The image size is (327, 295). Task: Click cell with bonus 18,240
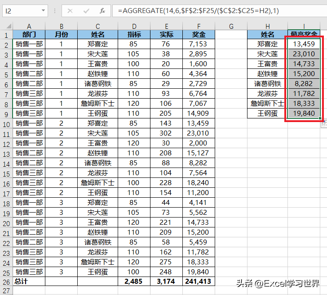(x=199, y=183)
